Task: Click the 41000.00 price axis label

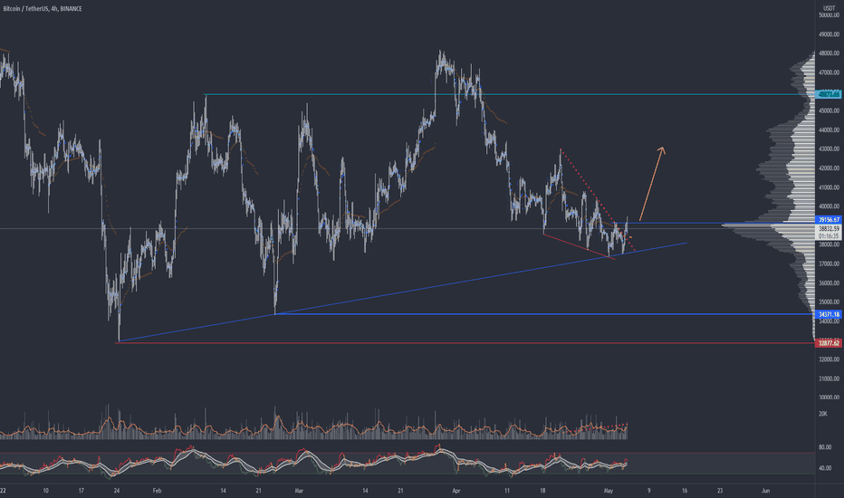Action: click(829, 187)
